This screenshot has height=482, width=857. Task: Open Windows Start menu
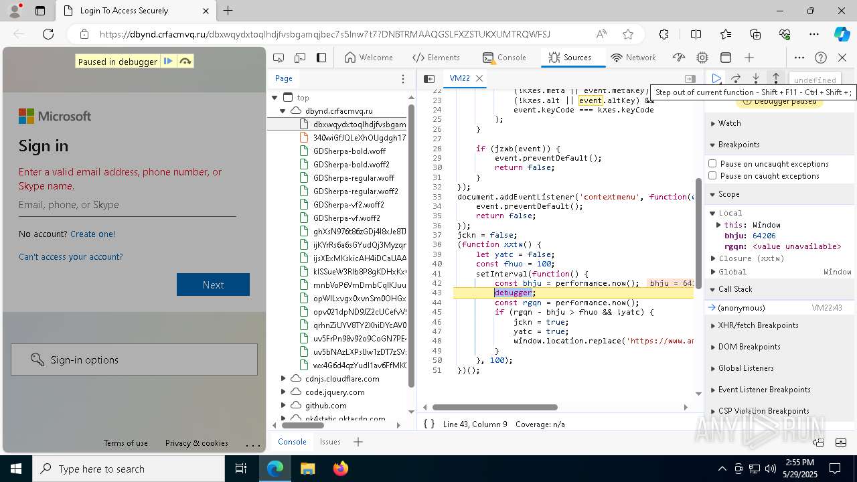click(16, 469)
